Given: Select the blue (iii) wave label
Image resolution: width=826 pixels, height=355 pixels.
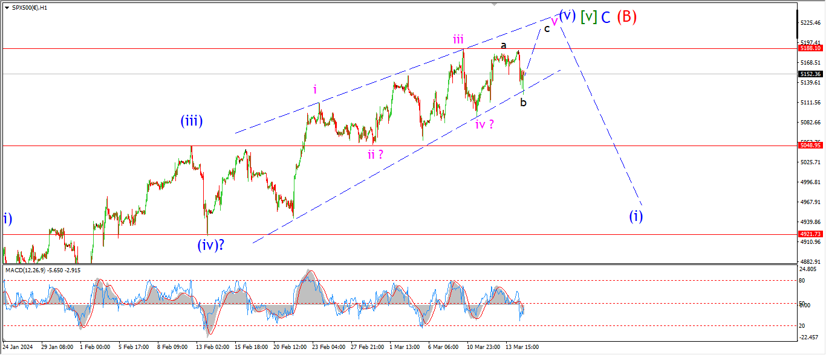Looking at the screenshot, I should coord(191,121).
